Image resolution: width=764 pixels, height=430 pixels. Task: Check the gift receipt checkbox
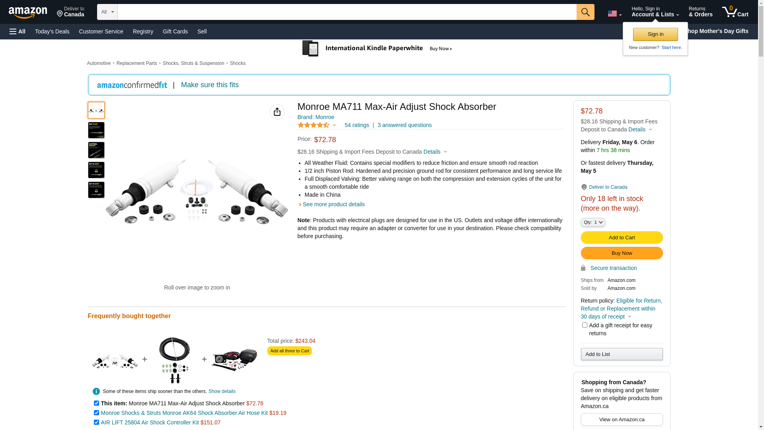[585, 325]
